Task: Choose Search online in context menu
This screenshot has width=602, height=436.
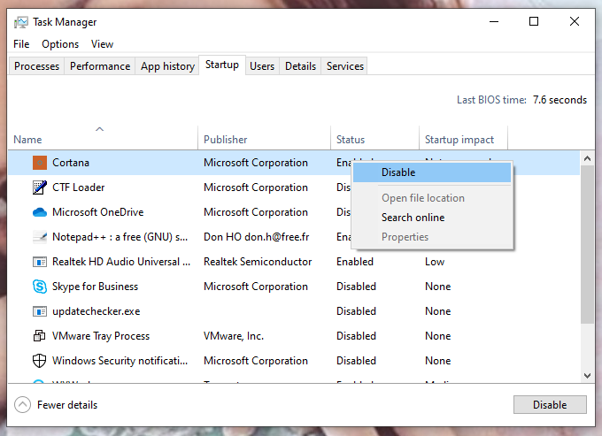Action: [432, 218]
